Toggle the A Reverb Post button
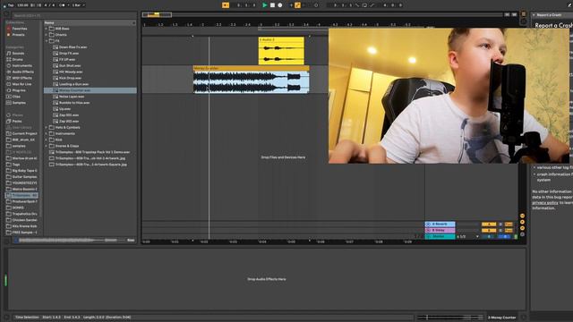This screenshot has width=573, height=322. coord(509,225)
